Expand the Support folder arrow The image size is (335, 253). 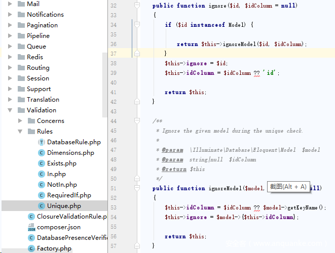pyautogui.click(x=10, y=89)
